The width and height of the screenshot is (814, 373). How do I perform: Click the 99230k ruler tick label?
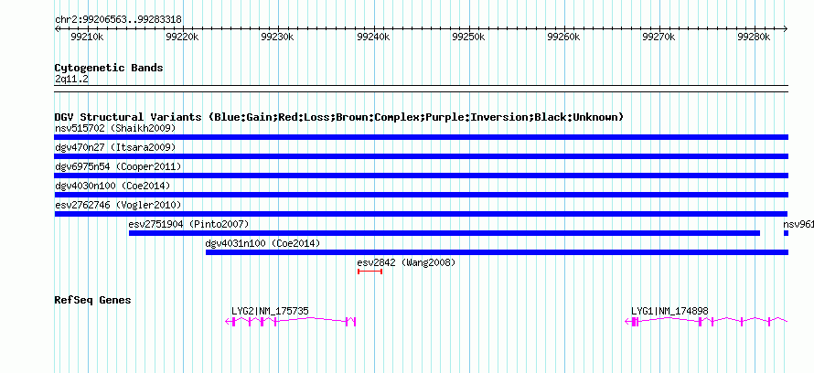coord(278,37)
